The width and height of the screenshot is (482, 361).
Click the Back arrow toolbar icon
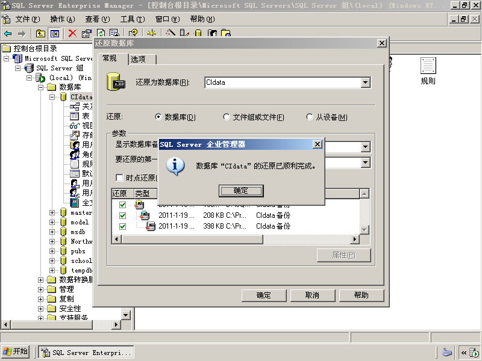click(8, 34)
